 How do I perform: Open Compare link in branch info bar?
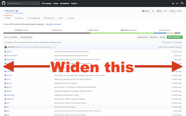pyautogui.click(x=177, y=42)
